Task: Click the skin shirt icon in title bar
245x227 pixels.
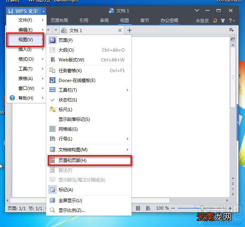Action: tap(223, 21)
